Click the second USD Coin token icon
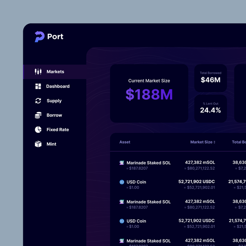This screenshot has height=246, width=246. tap(122, 221)
